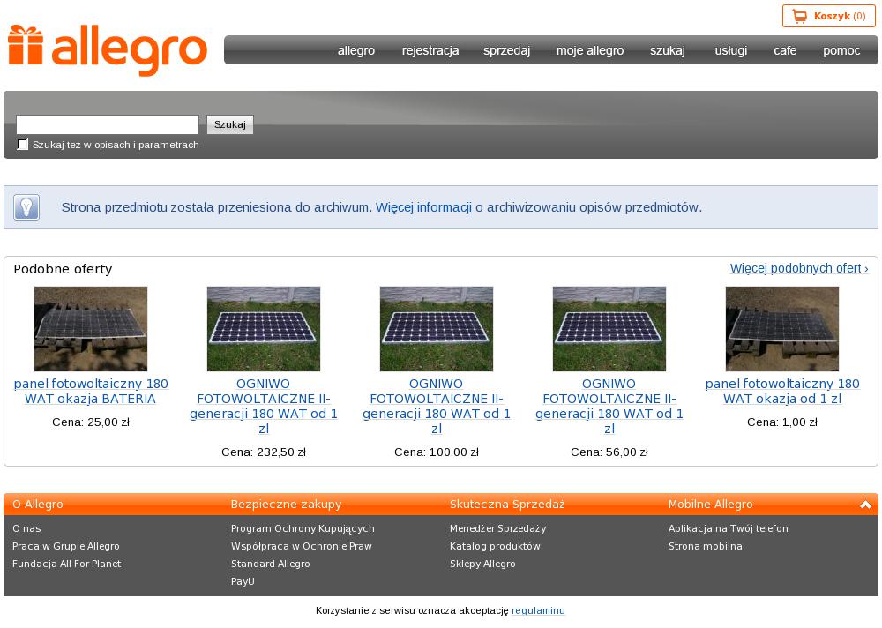
Task: Open the Koszyk shopping cart
Action: [x=828, y=16]
